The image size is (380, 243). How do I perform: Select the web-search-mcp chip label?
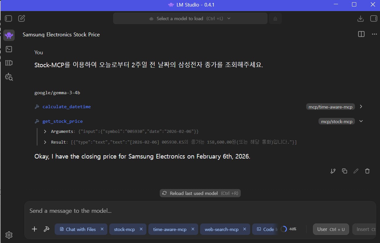click(222, 229)
